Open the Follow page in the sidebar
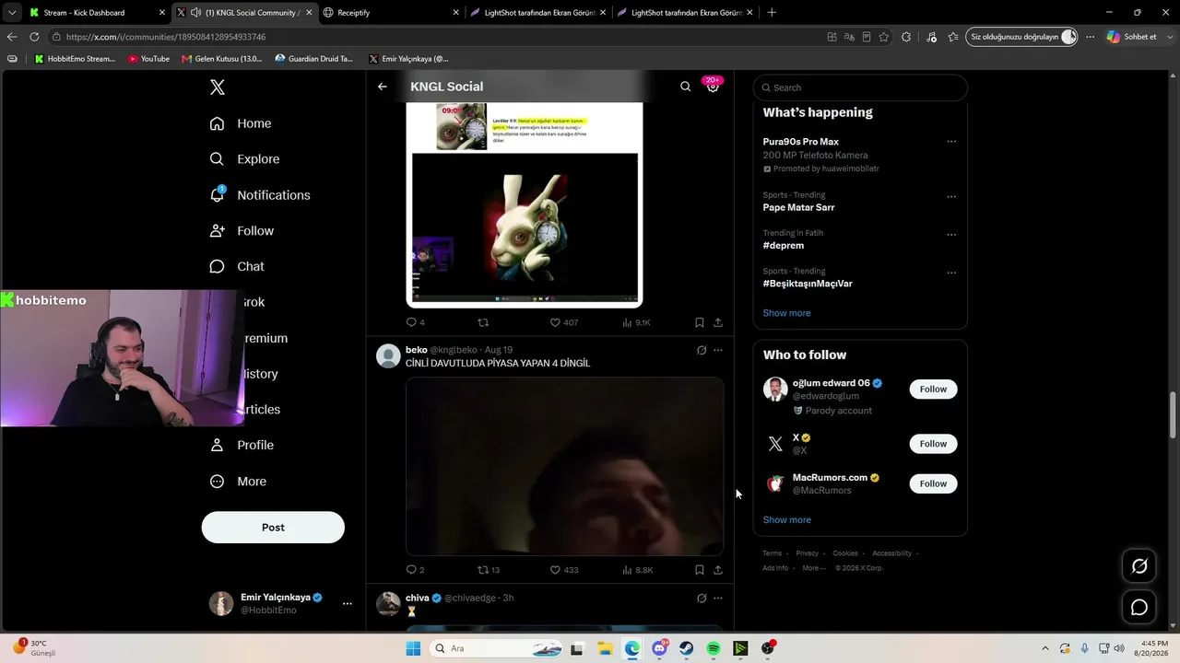 pos(242,231)
